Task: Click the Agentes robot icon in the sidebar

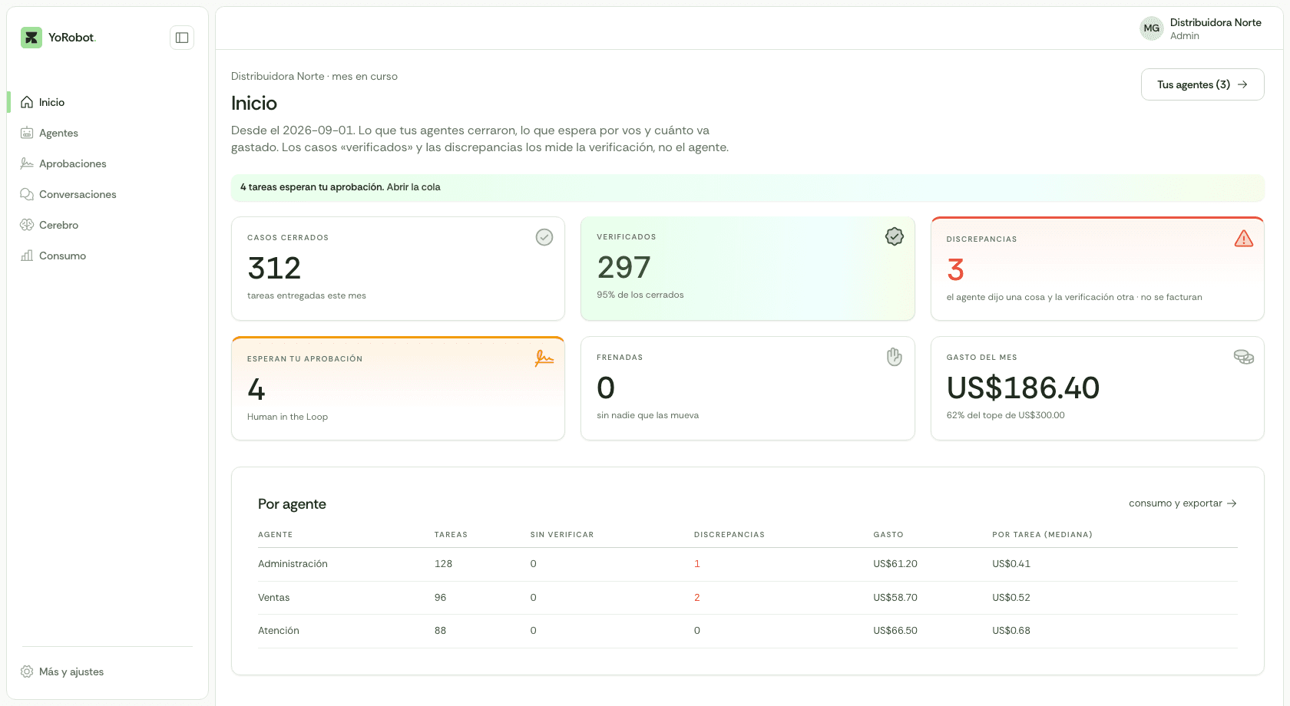Action: click(27, 133)
